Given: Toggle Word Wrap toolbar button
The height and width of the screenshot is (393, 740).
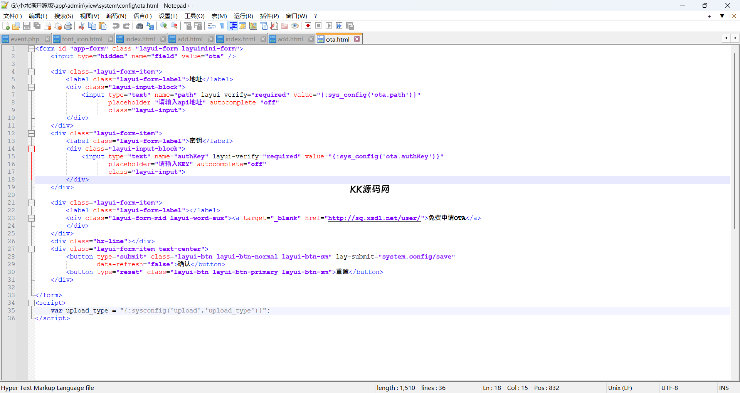Looking at the screenshot, I should [x=211, y=26].
